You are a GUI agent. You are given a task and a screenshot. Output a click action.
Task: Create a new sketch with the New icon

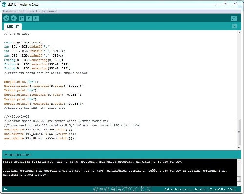21,18
